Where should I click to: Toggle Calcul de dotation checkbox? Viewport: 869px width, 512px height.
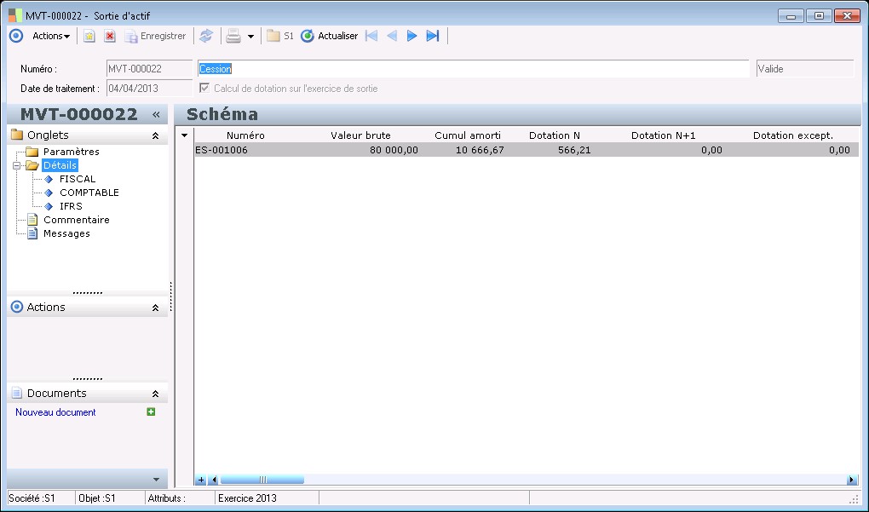pos(204,89)
